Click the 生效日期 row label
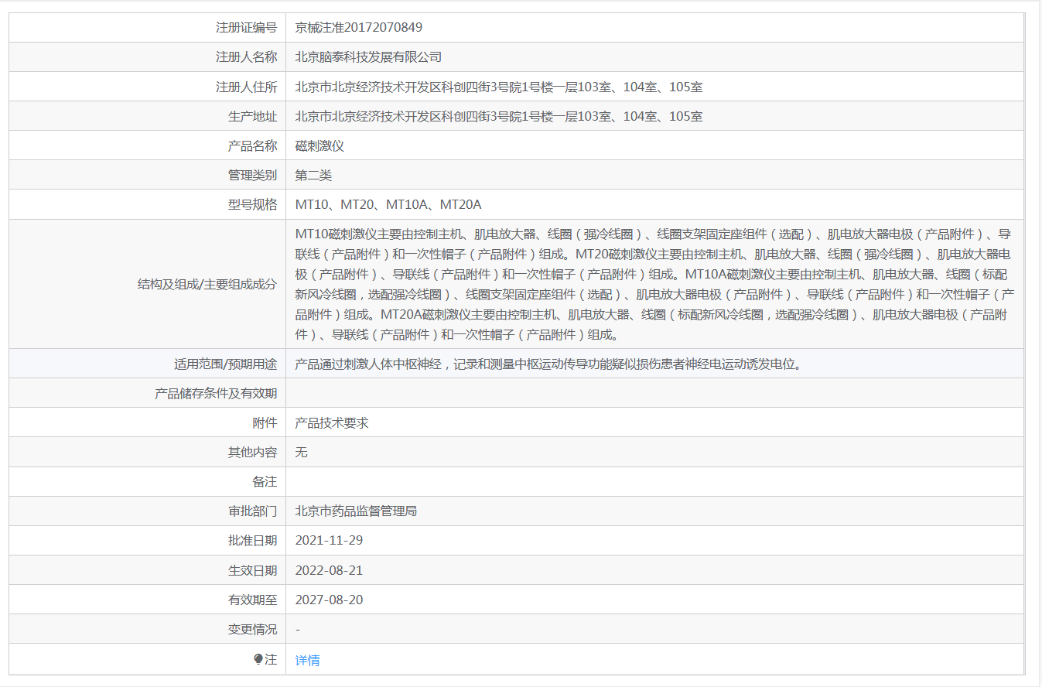This screenshot has height=687, width=1042. 252,570
